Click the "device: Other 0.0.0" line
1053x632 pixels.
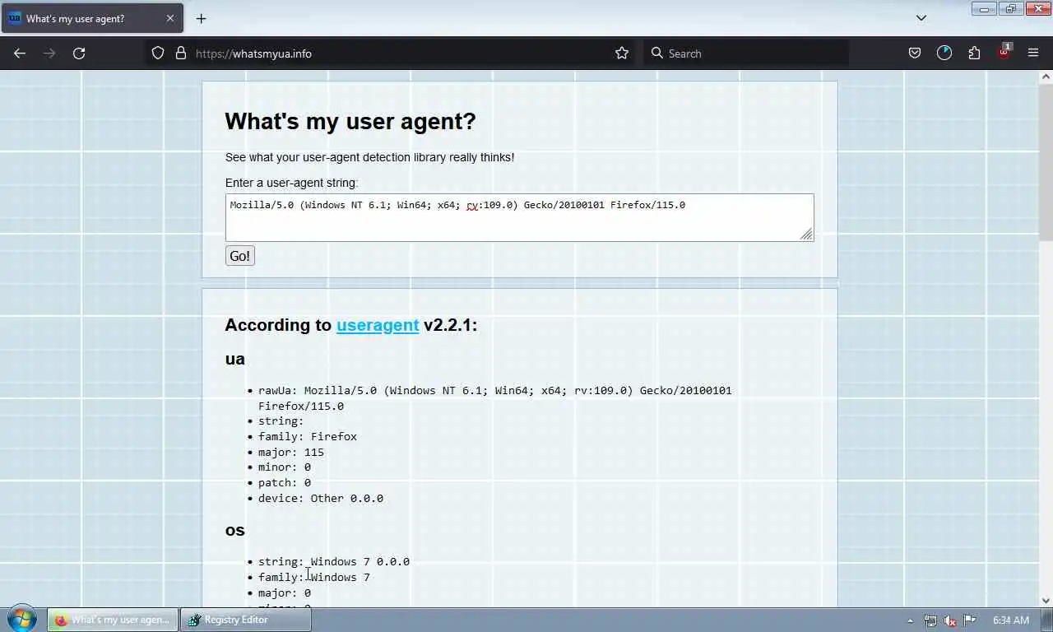tap(321, 499)
